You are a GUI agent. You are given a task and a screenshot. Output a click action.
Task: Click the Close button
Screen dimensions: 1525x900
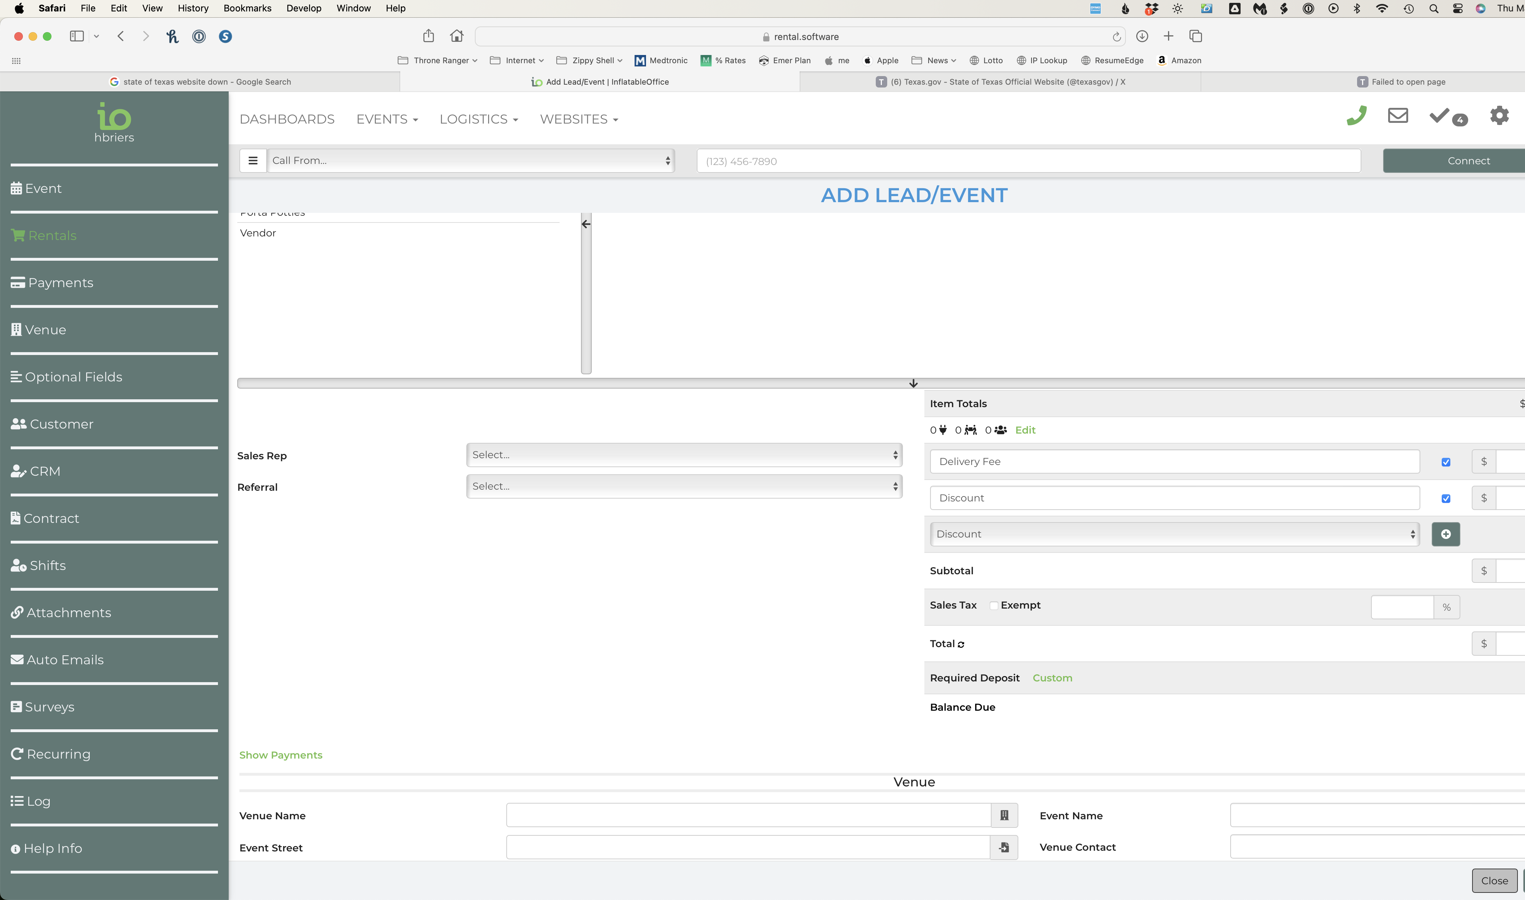pyautogui.click(x=1494, y=881)
